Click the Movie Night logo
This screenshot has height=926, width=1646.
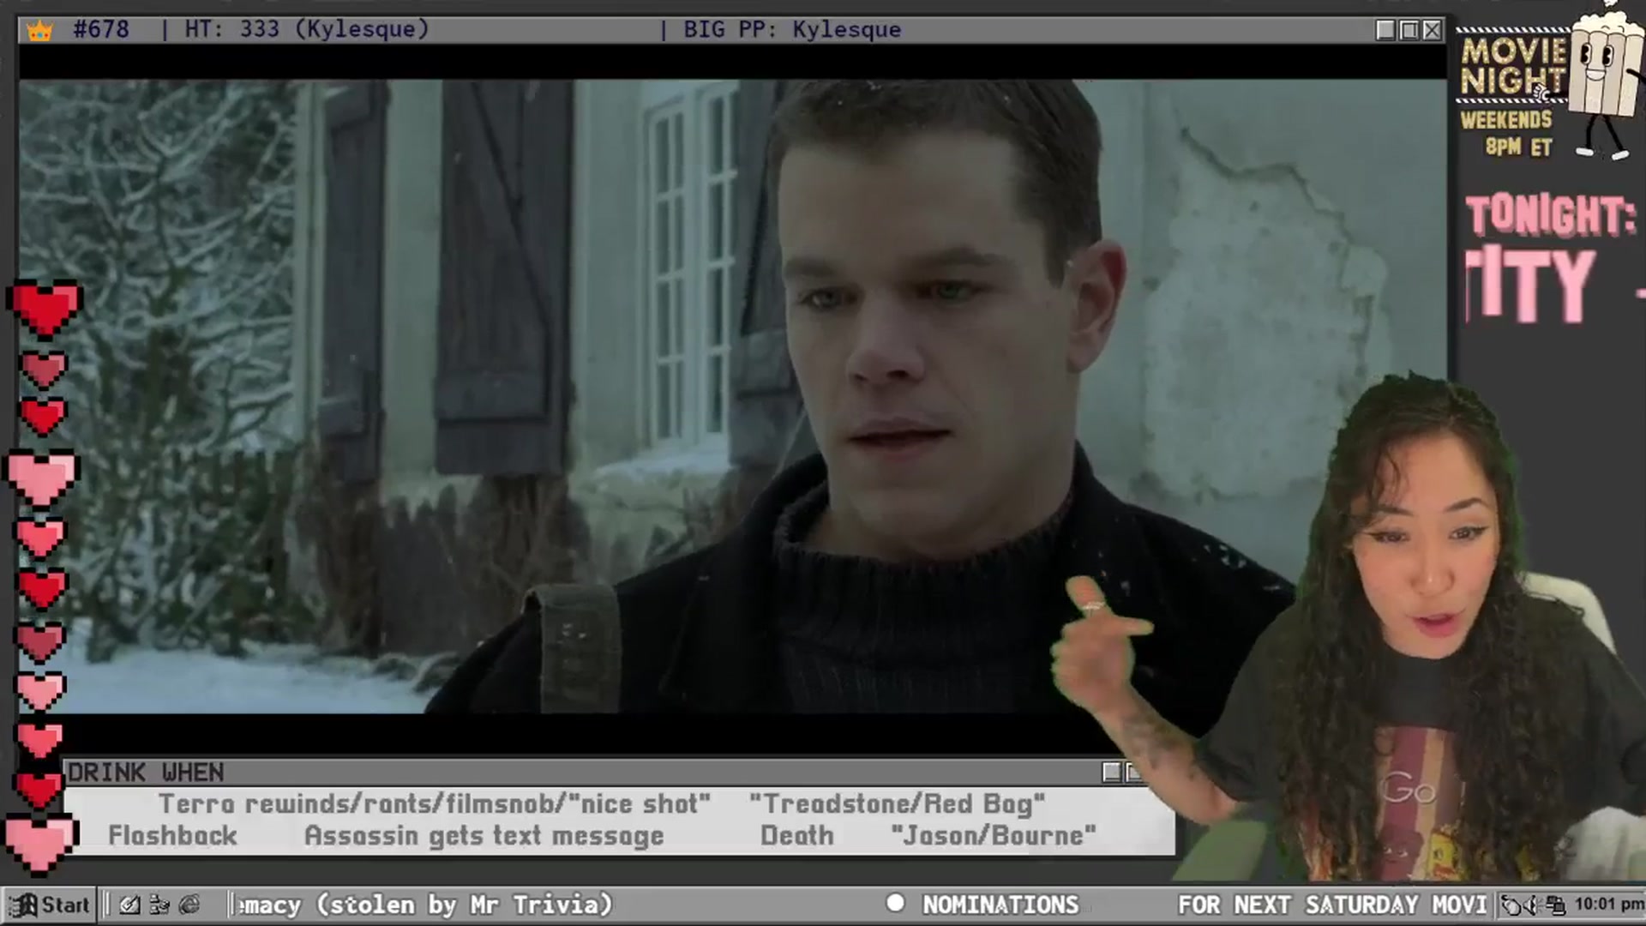(1513, 66)
